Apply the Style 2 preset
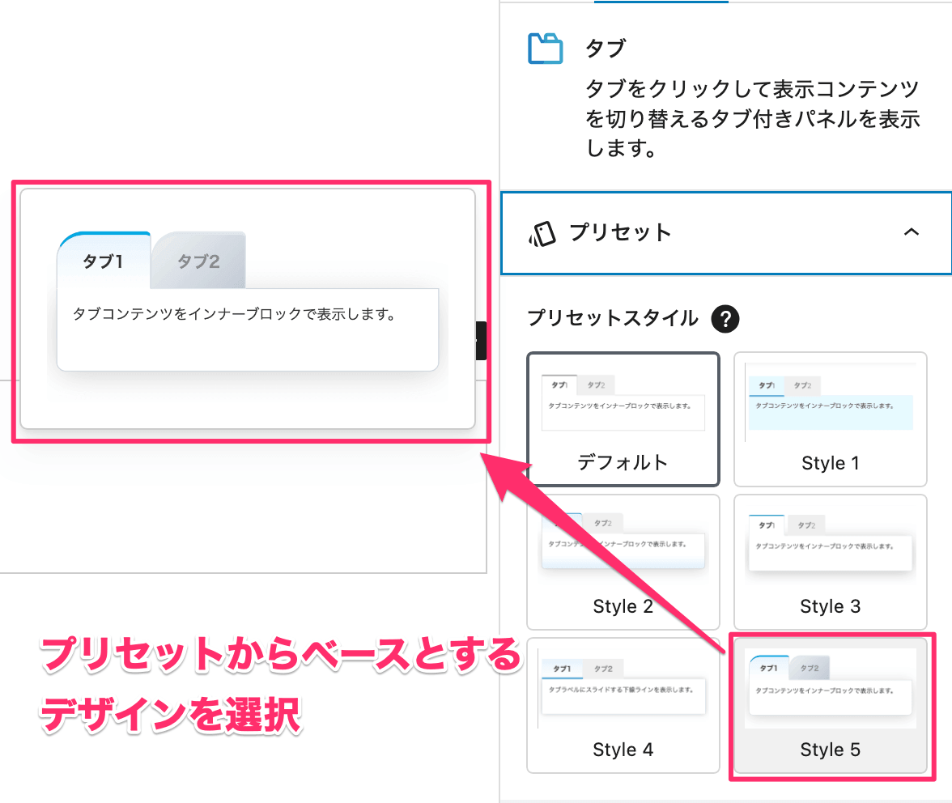Screen dimensions: 952x803 [623, 562]
